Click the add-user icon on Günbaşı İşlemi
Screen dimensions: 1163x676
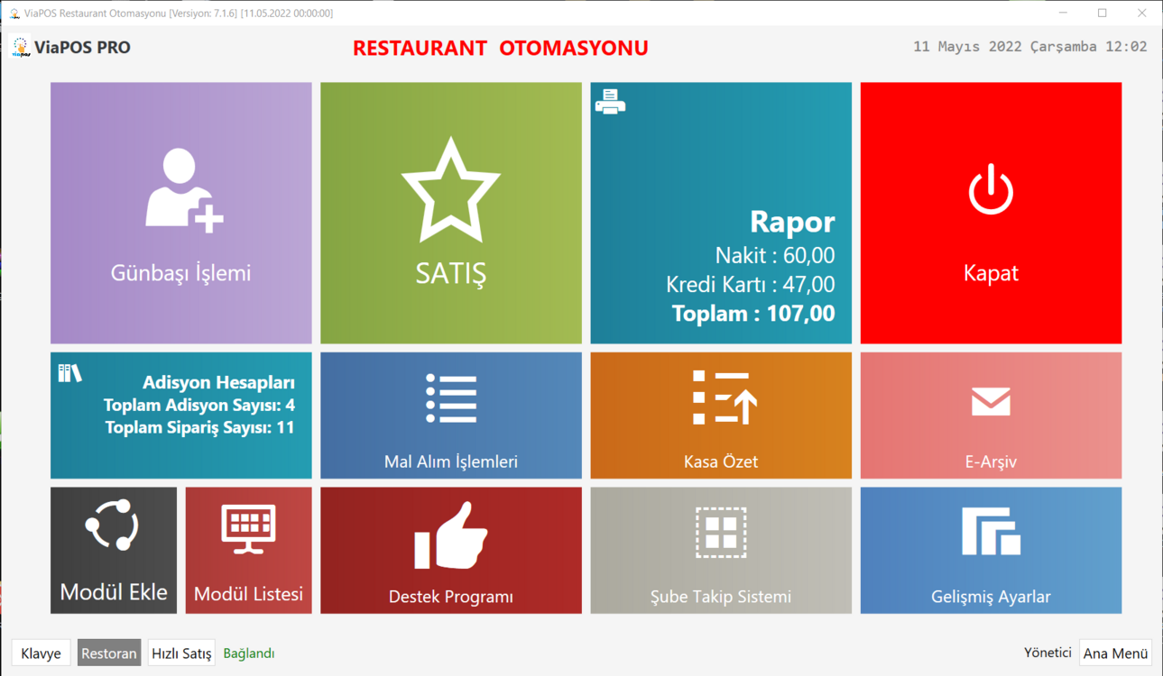coord(184,190)
